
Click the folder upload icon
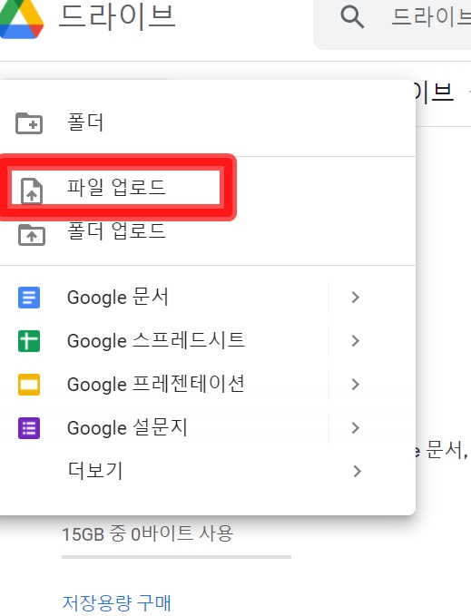click(x=32, y=235)
